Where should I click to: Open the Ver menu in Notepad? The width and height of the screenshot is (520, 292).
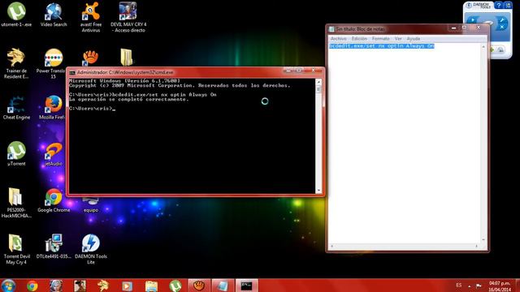tap(398, 39)
